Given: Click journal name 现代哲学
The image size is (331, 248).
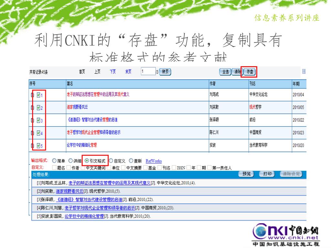Looking at the screenshot, I should tap(255, 107).
